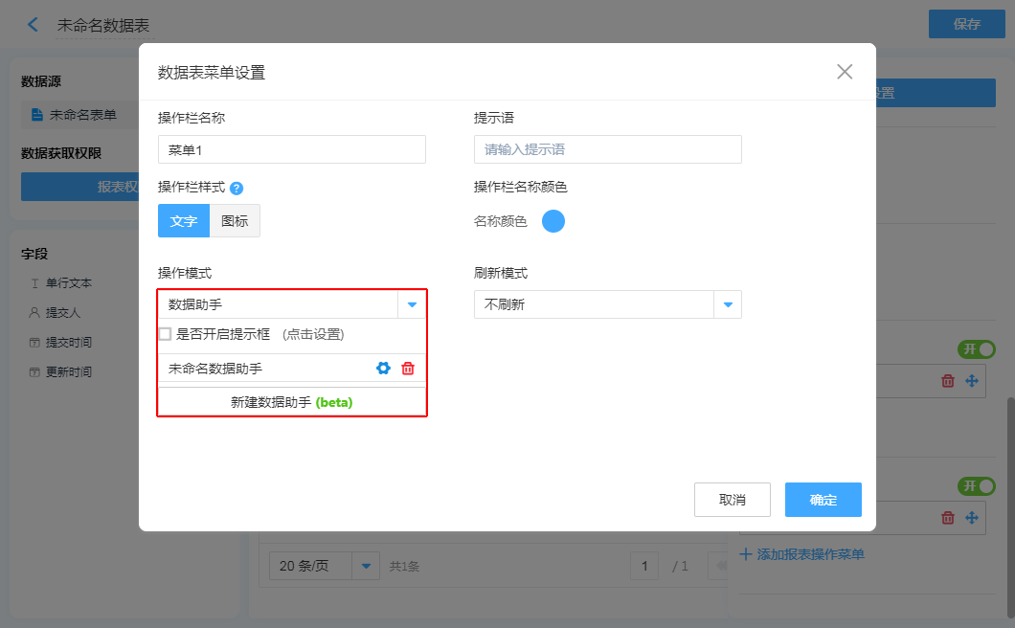Open the 刷新模式 dropdown arrow
Screen dimensions: 1015x628
click(x=728, y=304)
